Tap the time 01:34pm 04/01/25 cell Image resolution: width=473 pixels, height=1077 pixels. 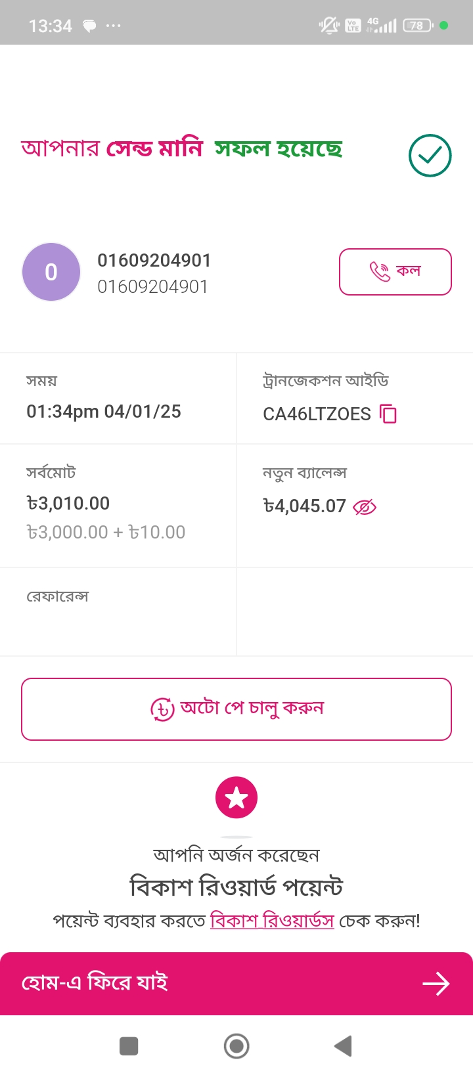[104, 412]
